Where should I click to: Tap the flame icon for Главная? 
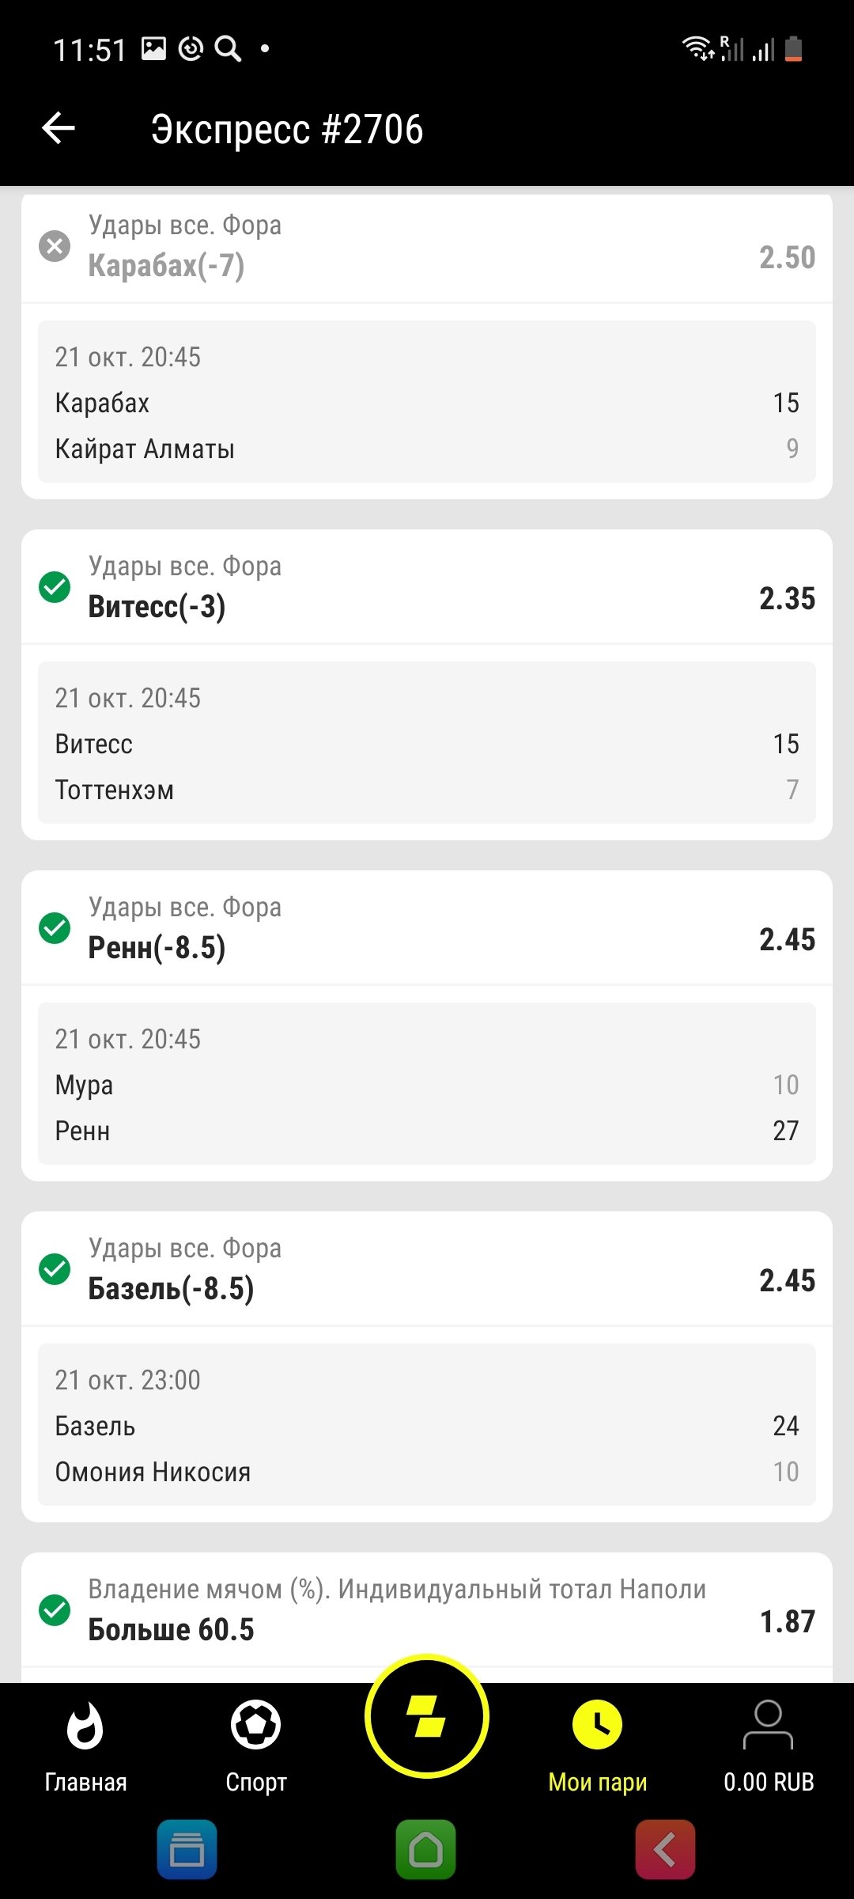pos(85,1725)
